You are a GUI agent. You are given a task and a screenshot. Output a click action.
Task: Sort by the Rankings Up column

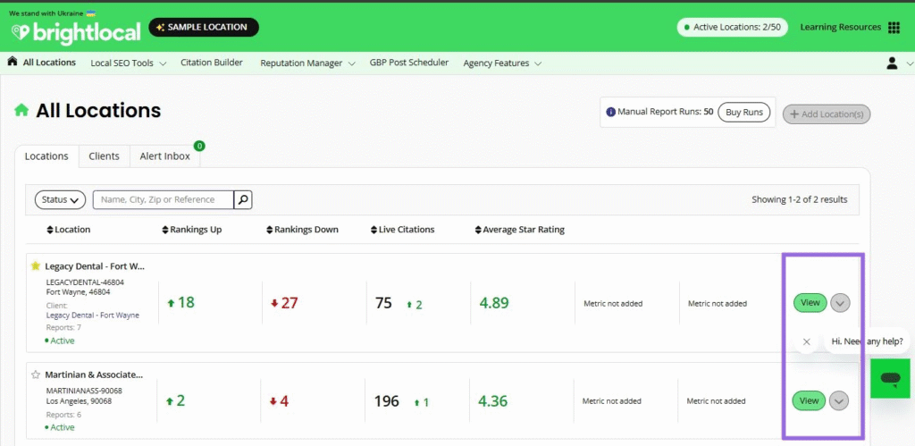tap(191, 230)
